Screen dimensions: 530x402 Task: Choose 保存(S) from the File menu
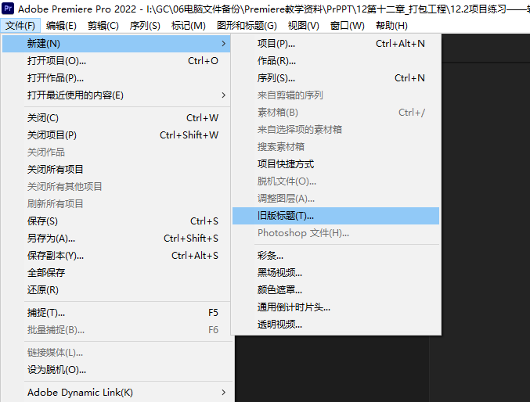click(42, 221)
